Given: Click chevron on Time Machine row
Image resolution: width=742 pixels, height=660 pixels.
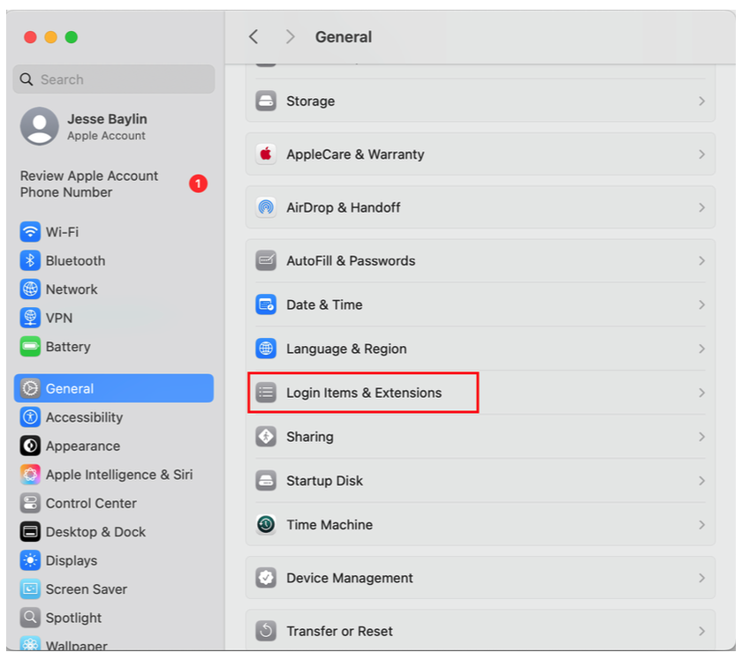Looking at the screenshot, I should click(x=701, y=525).
